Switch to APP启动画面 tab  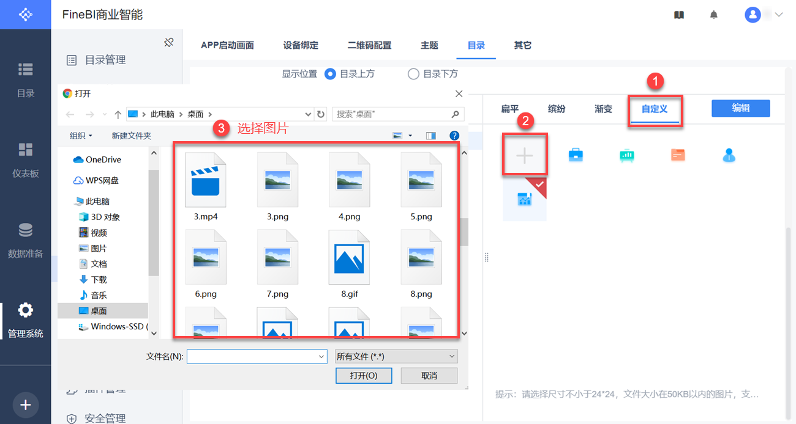(x=227, y=45)
